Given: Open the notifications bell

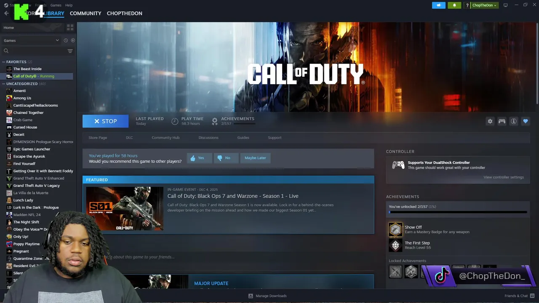Looking at the screenshot, I should point(454,5).
